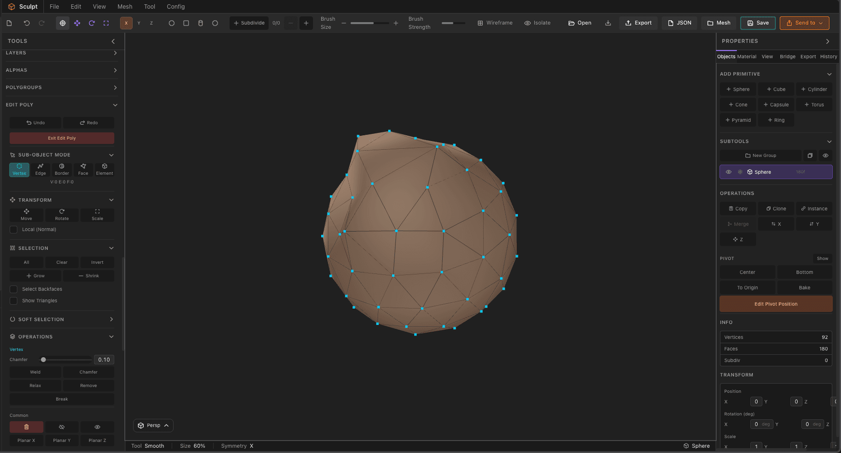
Task: Click the curved undo arrow in the top toolbar
Action: click(27, 23)
